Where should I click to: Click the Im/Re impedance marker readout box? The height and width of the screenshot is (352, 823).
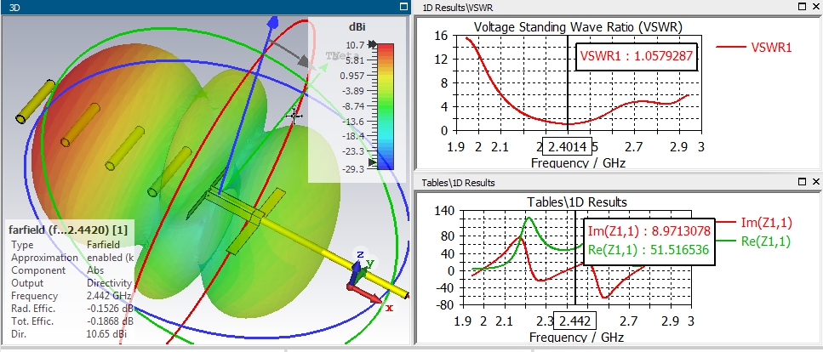tap(648, 239)
